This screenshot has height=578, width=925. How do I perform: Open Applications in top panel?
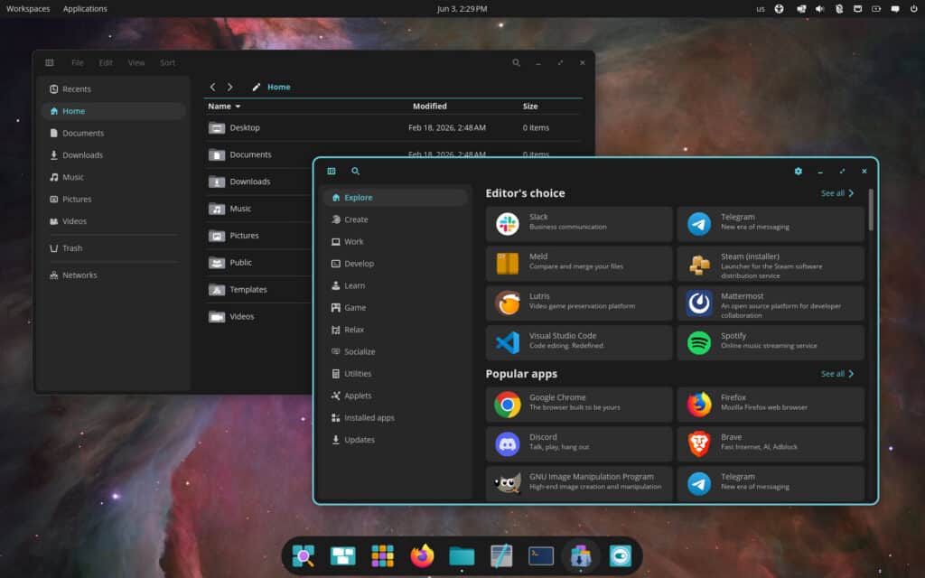(85, 9)
